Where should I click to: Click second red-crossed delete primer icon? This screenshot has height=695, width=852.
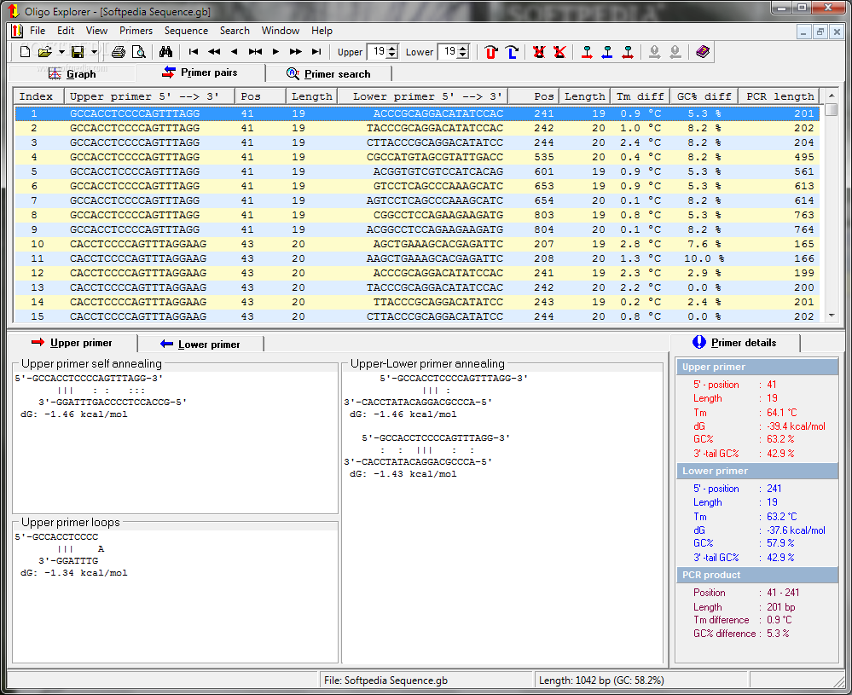click(559, 52)
